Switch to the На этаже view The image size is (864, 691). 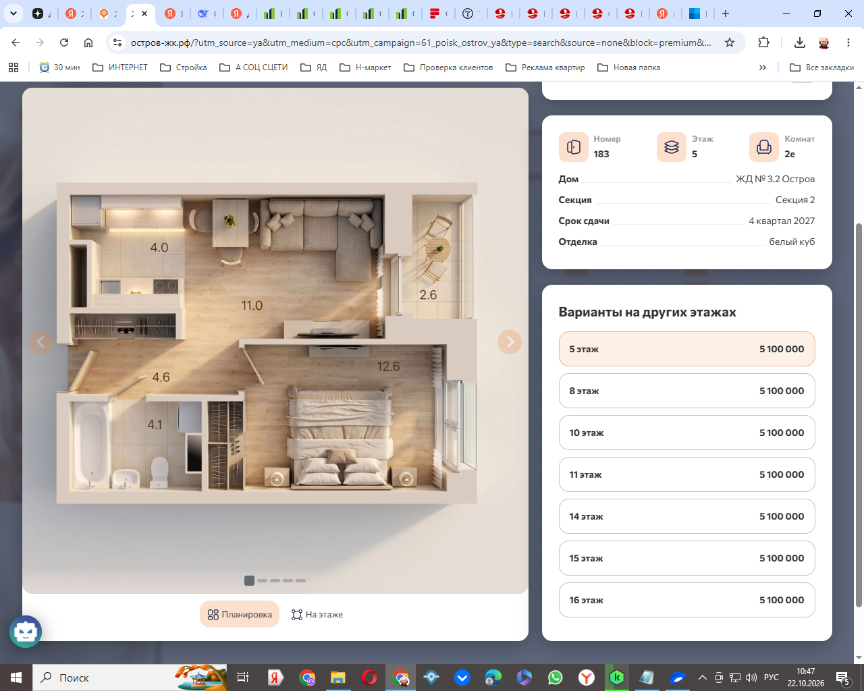click(x=317, y=614)
